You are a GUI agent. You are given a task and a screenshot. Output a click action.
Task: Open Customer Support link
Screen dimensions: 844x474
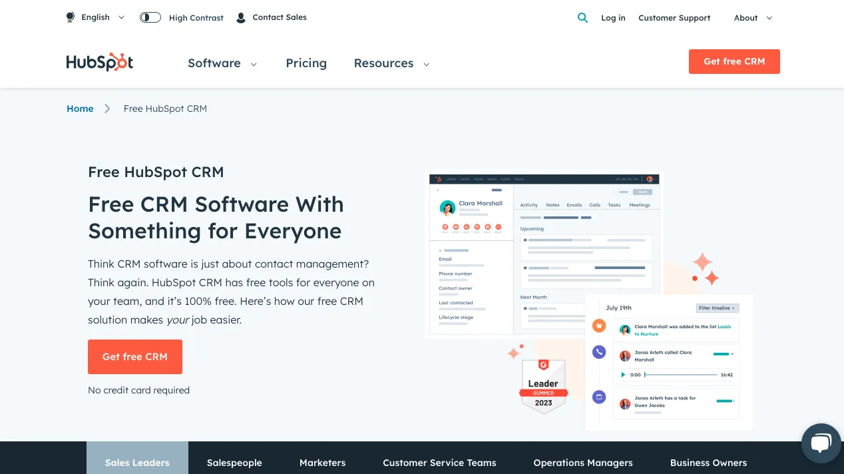[x=674, y=18]
